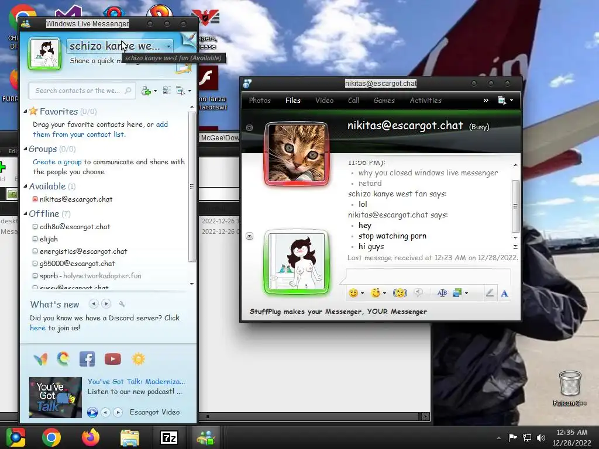Open the Activities tab in chat window
This screenshot has height=449, width=599.
pyautogui.click(x=426, y=101)
